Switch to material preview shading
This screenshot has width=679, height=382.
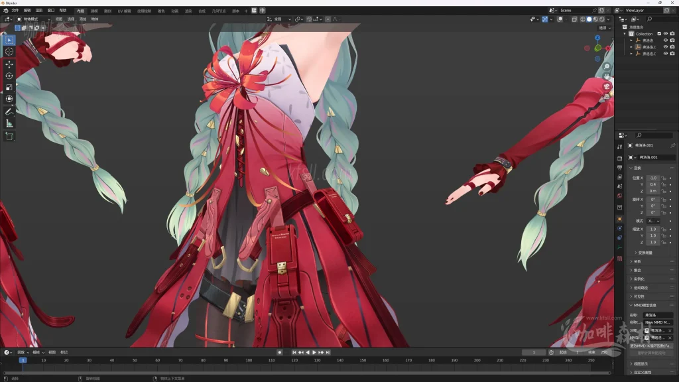[x=595, y=19]
